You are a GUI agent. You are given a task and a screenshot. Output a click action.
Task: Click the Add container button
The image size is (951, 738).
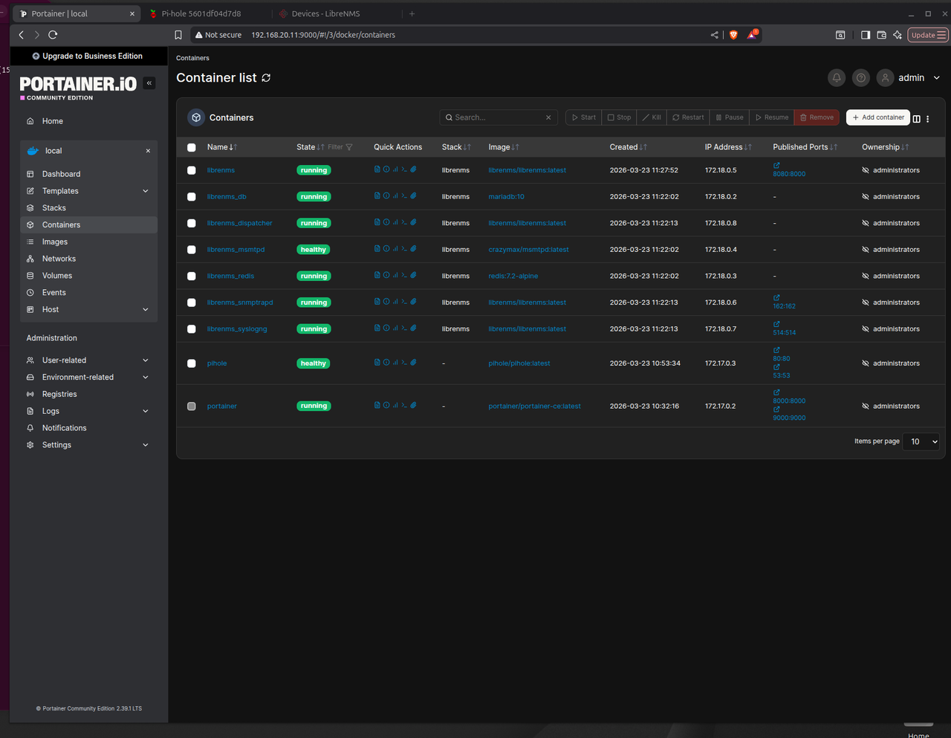878,117
